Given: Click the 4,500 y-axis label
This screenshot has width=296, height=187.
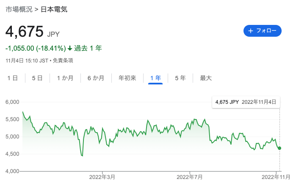Looking at the screenshot, I should click(x=12, y=154).
